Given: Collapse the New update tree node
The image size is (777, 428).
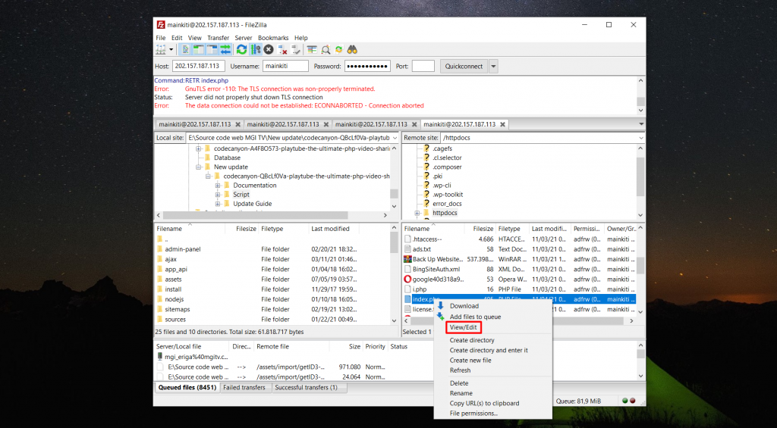Looking at the screenshot, I should [x=198, y=167].
